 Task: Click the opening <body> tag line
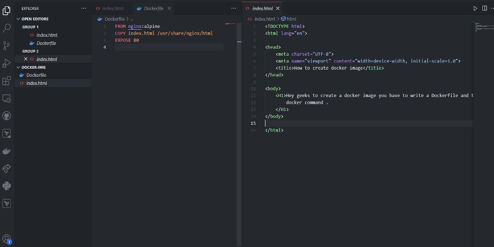(x=273, y=88)
